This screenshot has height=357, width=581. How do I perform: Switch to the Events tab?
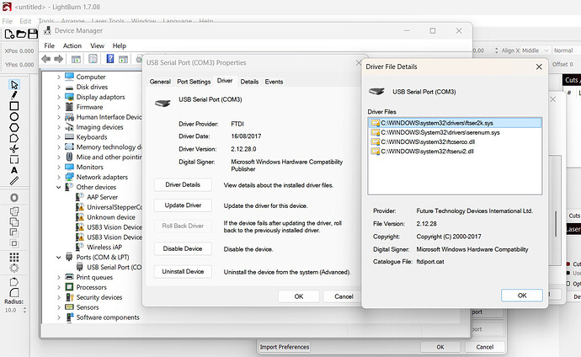pos(274,82)
